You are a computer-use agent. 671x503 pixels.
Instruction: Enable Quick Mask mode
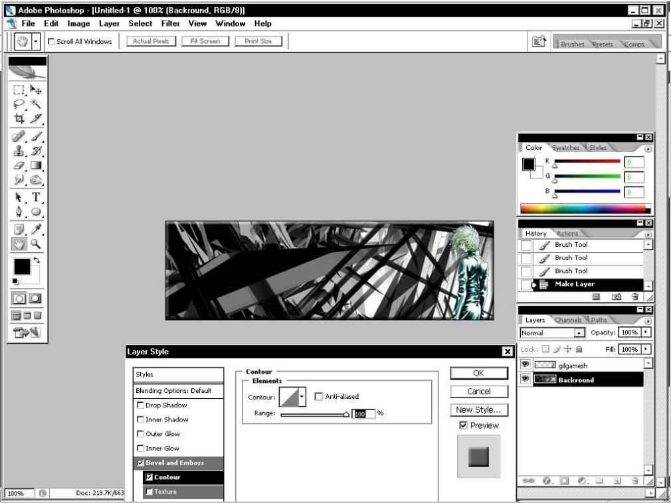tap(35, 299)
